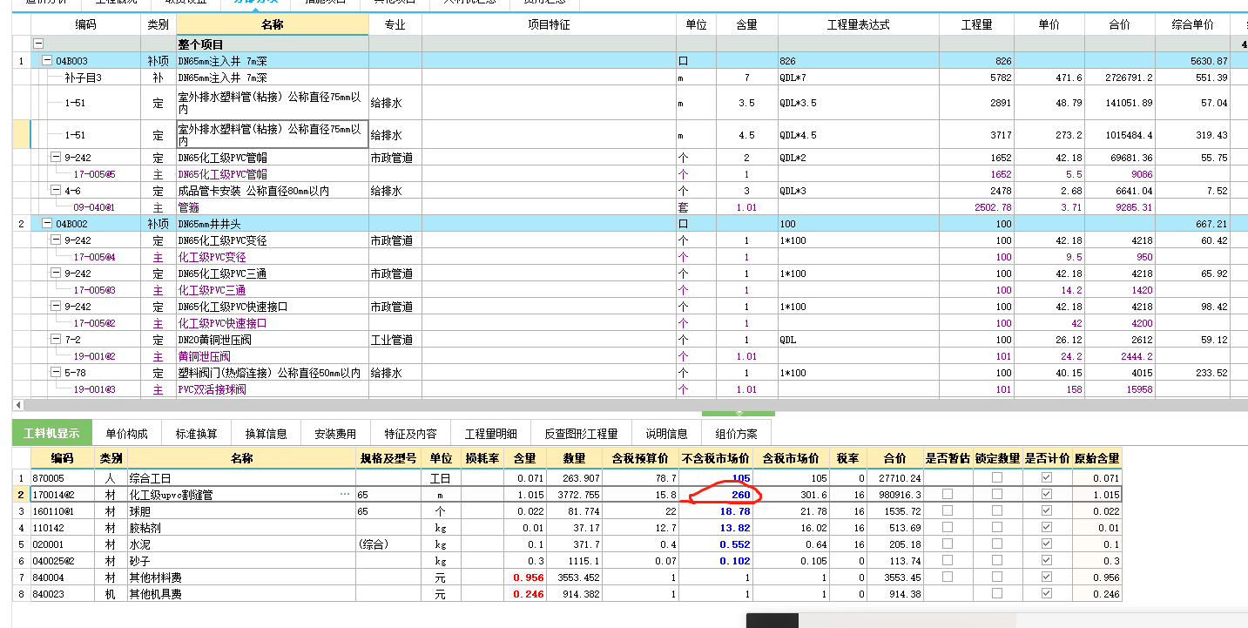Click the horizontal scrollbar left arrow
This screenshot has width=1248, height=628.
(18, 405)
